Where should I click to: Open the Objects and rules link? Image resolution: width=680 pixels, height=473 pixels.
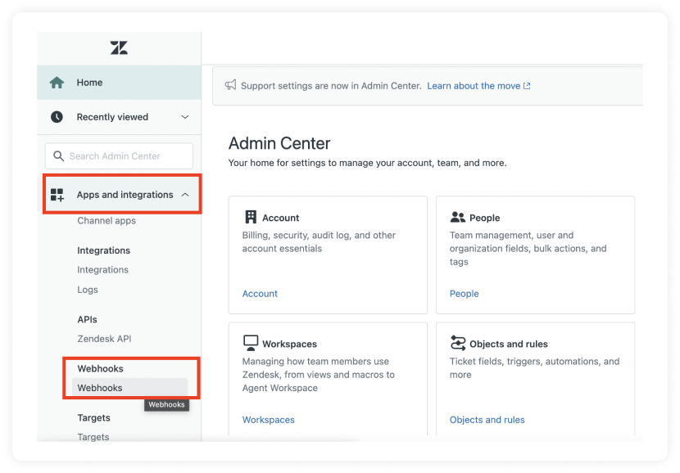pos(487,420)
